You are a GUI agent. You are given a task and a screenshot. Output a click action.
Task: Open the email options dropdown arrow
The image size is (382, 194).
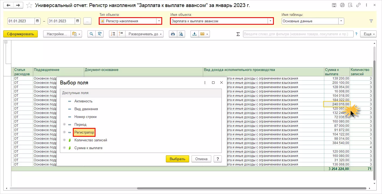pyautogui.click(x=207, y=34)
